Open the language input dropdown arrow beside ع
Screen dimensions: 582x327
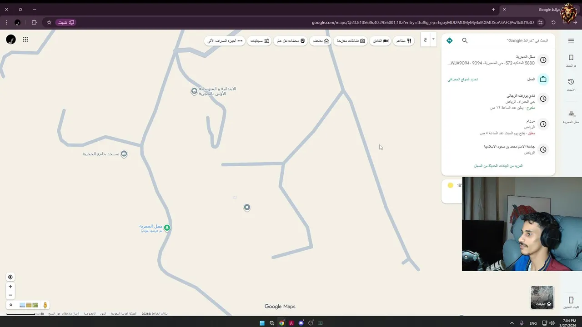click(433, 40)
